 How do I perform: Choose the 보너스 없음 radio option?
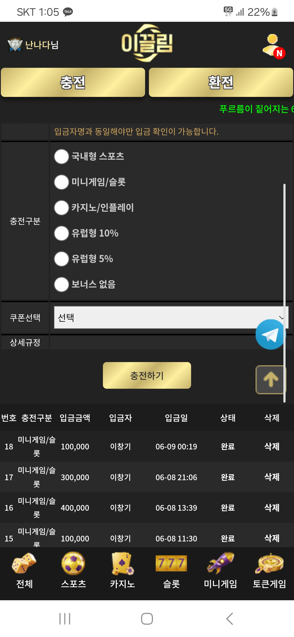pos(62,284)
